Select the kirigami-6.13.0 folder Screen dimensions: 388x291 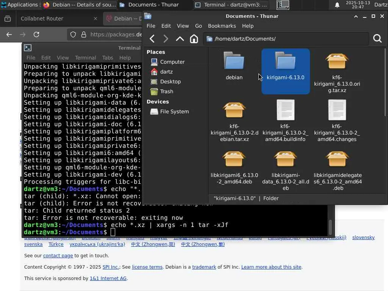click(x=286, y=71)
